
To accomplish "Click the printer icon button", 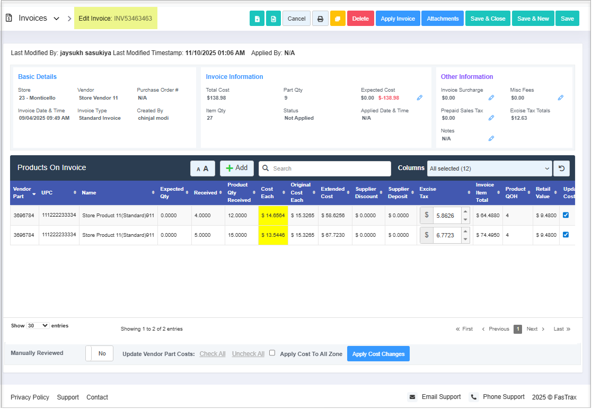I will [x=320, y=19].
